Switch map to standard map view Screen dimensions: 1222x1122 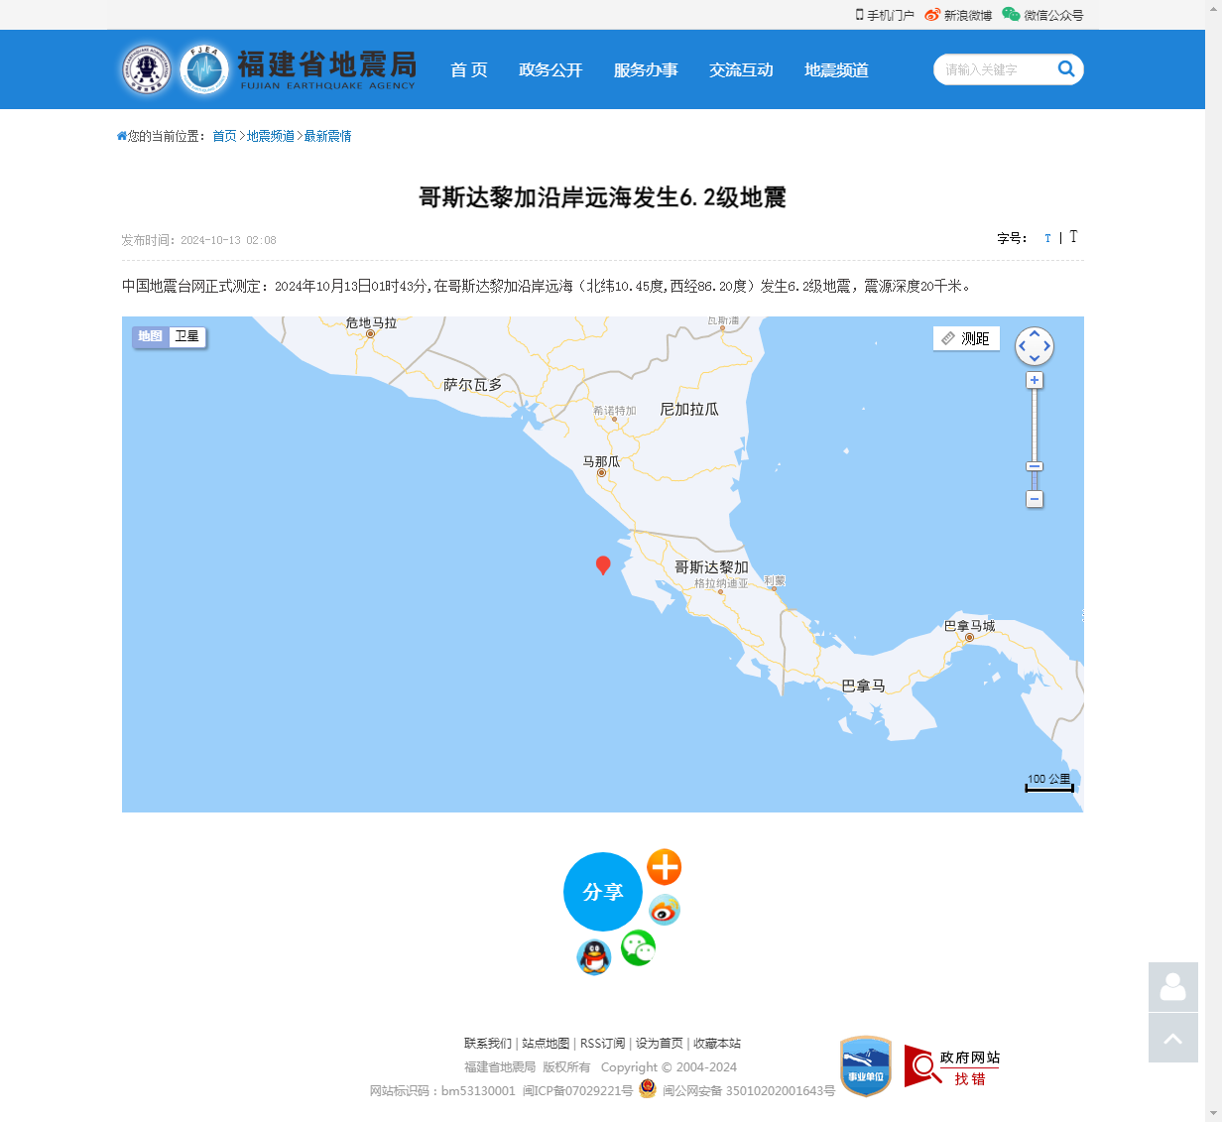151,336
